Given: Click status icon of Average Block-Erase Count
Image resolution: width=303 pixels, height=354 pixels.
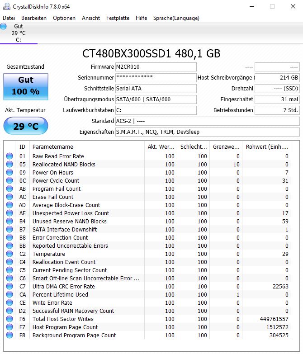Looking at the screenshot, I should point(9,205).
